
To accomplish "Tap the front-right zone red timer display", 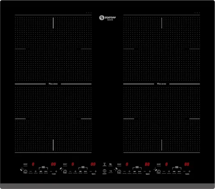I will point(187,164).
